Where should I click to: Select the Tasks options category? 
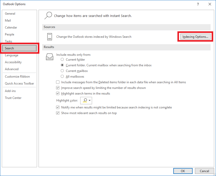pyautogui.click(x=20, y=41)
